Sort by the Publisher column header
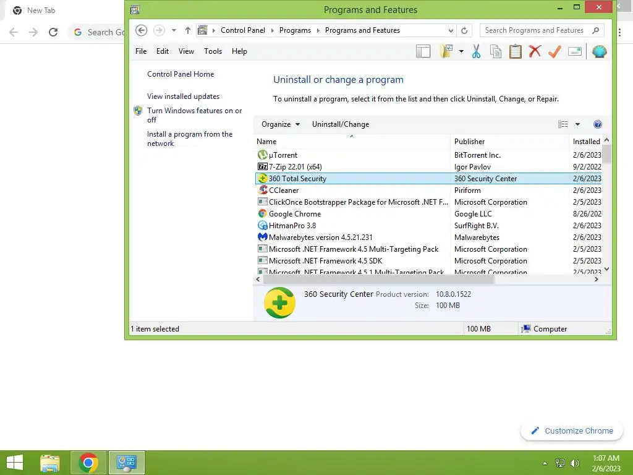The image size is (633, 475). (509, 142)
